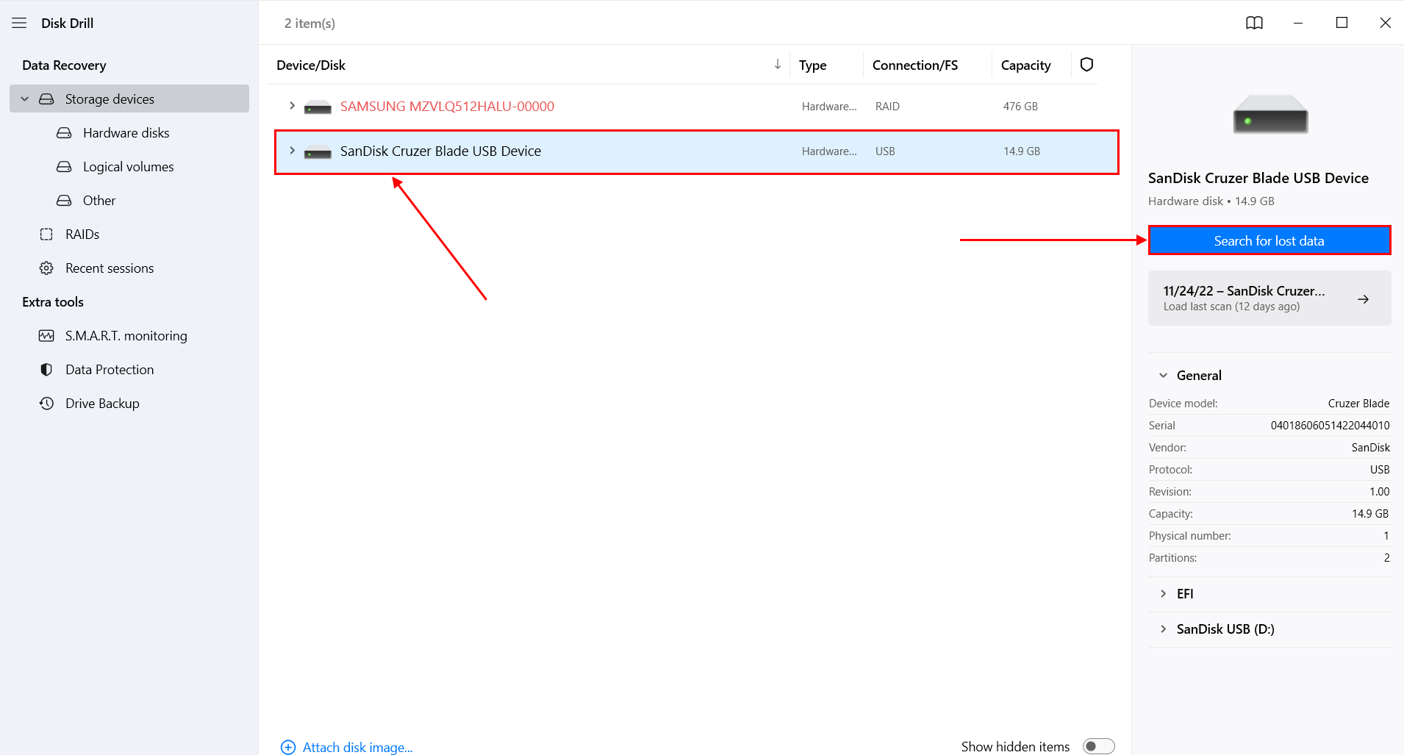Image resolution: width=1404 pixels, height=755 pixels.
Task: Click the shield protection column header icon
Action: tap(1086, 65)
